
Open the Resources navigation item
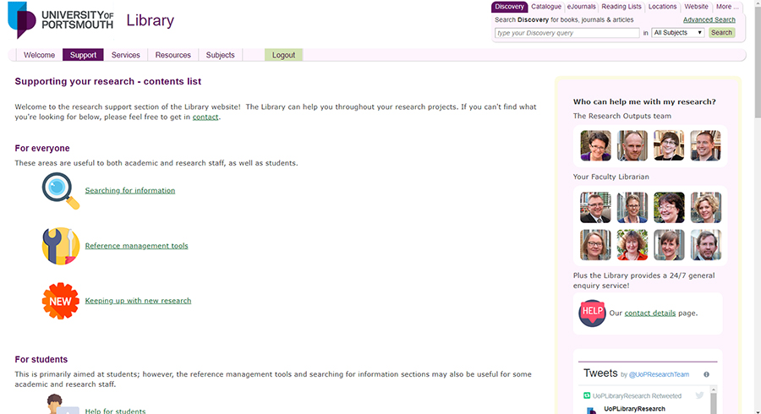coord(172,55)
